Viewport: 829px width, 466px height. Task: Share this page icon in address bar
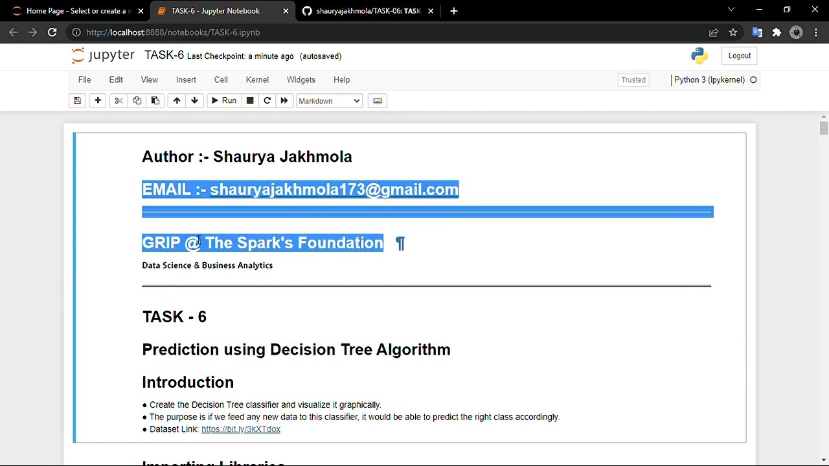point(714,32)
